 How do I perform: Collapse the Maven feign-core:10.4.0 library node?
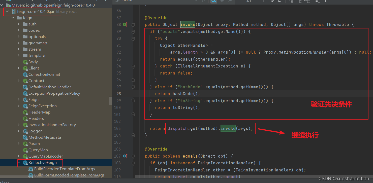pos(2,5)
